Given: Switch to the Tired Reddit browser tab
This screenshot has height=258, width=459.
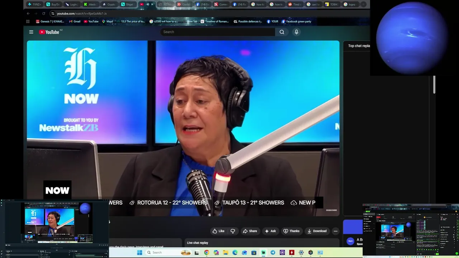Looking at the screenshot, I should pos(295,4).
